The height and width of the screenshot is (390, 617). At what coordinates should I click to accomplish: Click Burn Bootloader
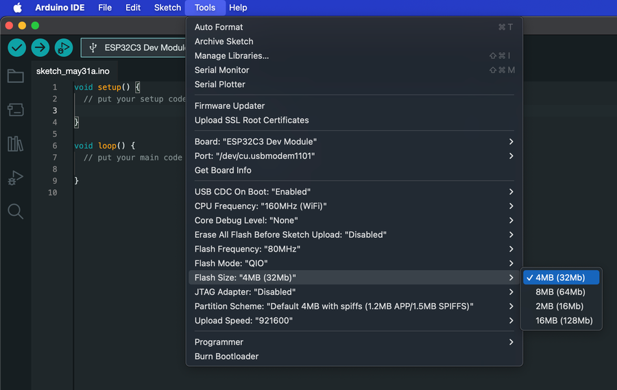coord(226,356)
